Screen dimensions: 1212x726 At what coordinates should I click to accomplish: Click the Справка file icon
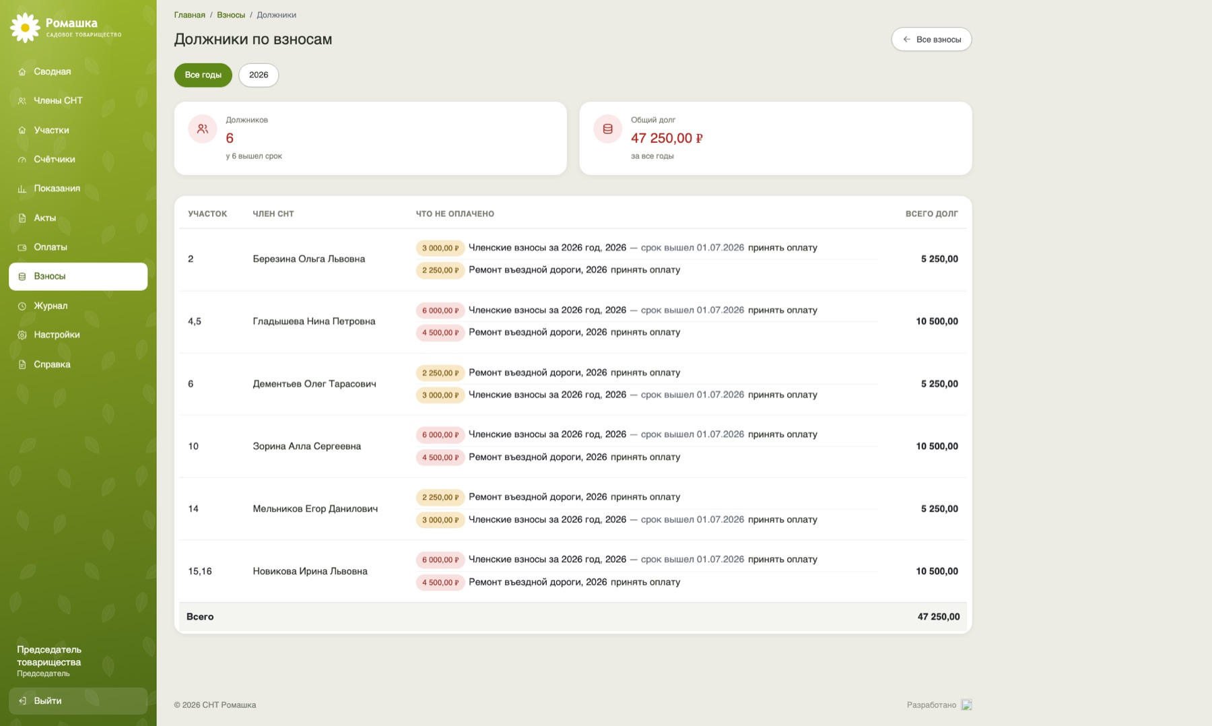[x=22, y=364]
